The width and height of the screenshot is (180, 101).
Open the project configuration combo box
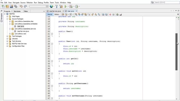point(39,6)
